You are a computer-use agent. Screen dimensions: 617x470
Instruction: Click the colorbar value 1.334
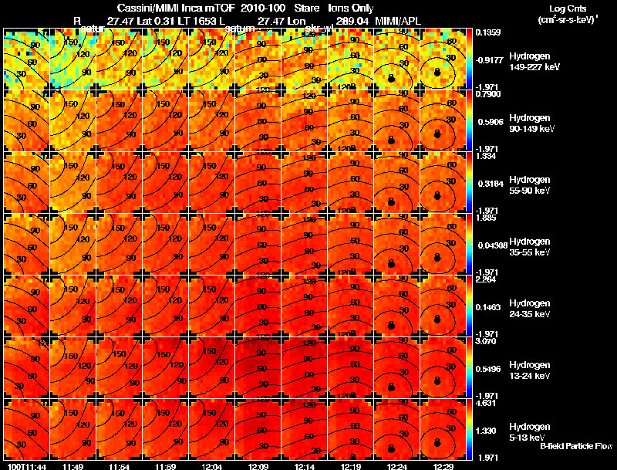(x=486, y=156)
